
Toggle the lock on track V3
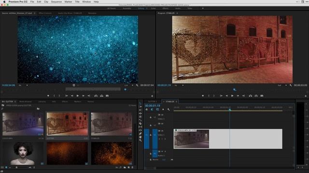151,117
